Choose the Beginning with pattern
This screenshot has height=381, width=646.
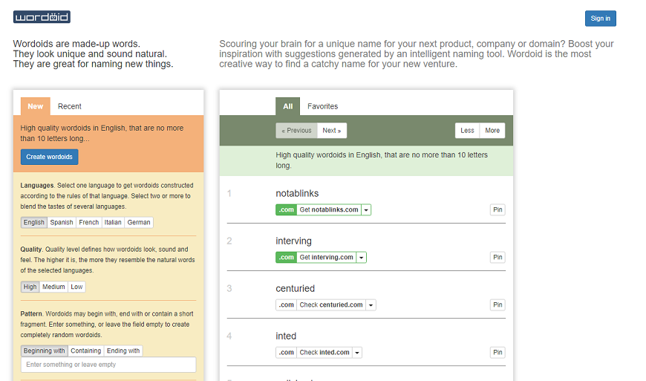45,351
